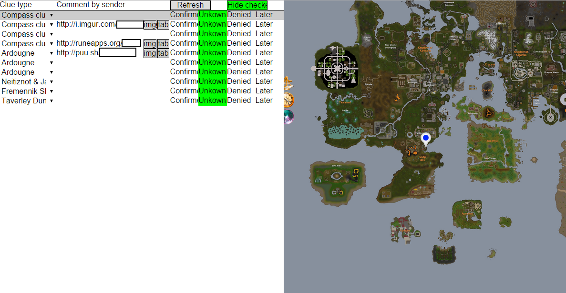Screen dimensions: 566x293
Task: Select the crystal orb icon at the map edge
Action: click(x=288, y=117)
